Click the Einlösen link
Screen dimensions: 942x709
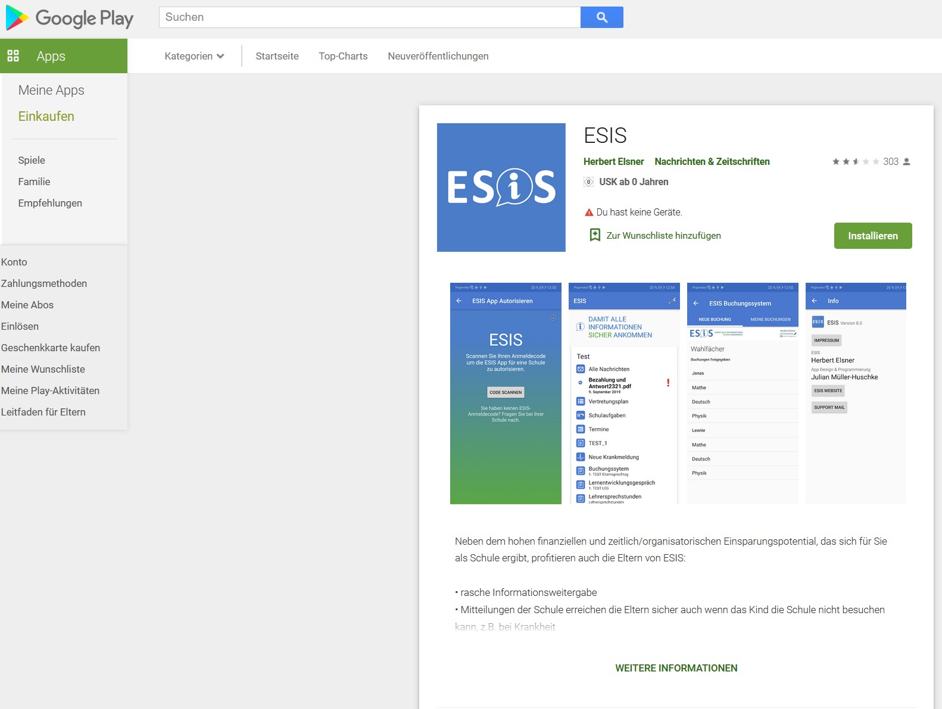point(20,326)
